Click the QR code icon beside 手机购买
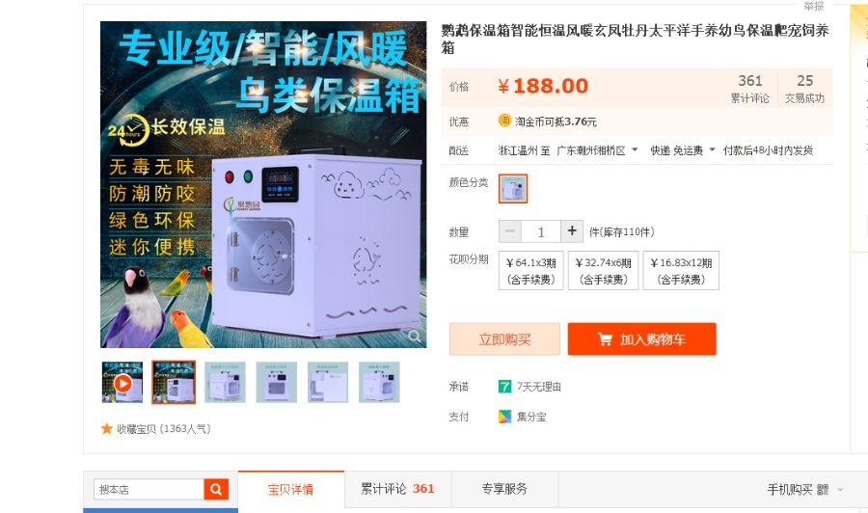This screenshot has width=868, height=513. pos(823,489)
